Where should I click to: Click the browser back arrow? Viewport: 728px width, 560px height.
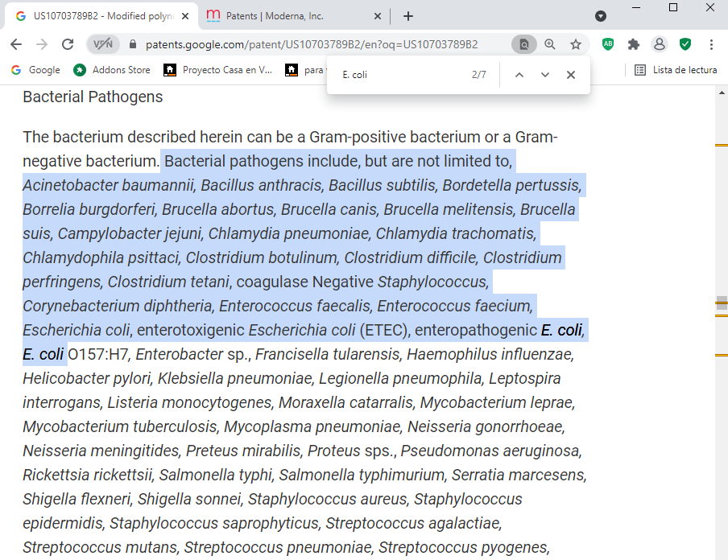[x=16, y=44]
